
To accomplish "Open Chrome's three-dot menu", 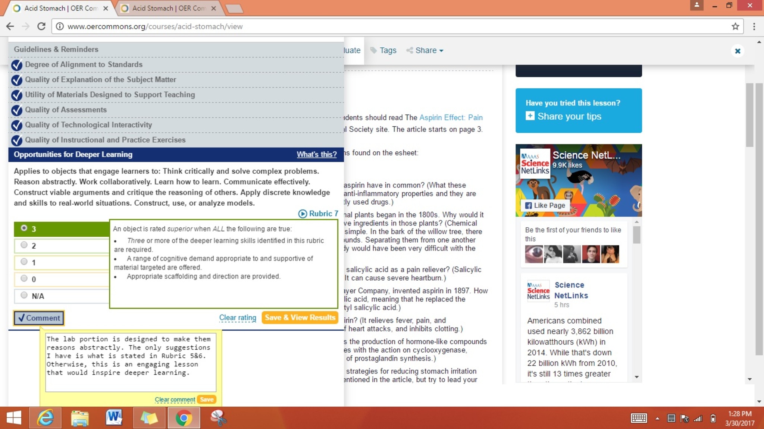I will [x=754, y=26].
